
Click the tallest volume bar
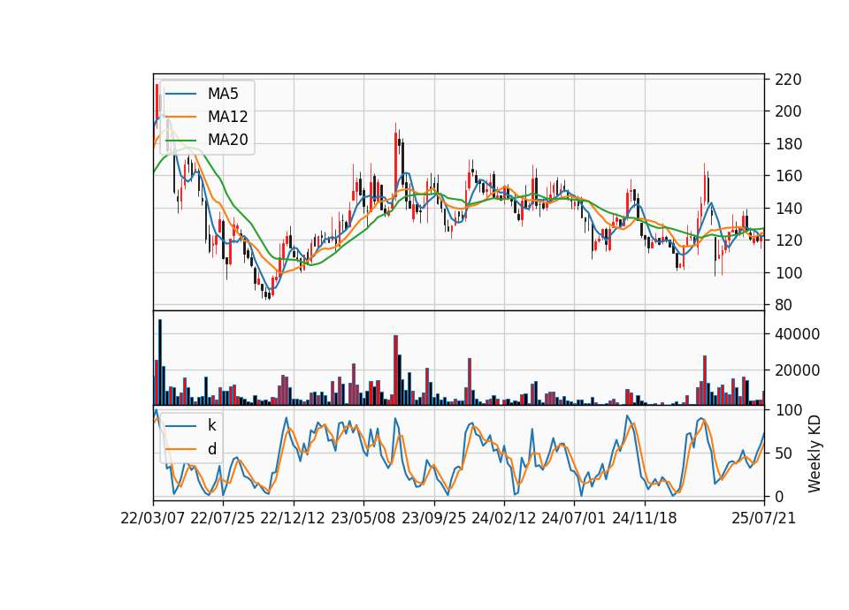point(160,362)
